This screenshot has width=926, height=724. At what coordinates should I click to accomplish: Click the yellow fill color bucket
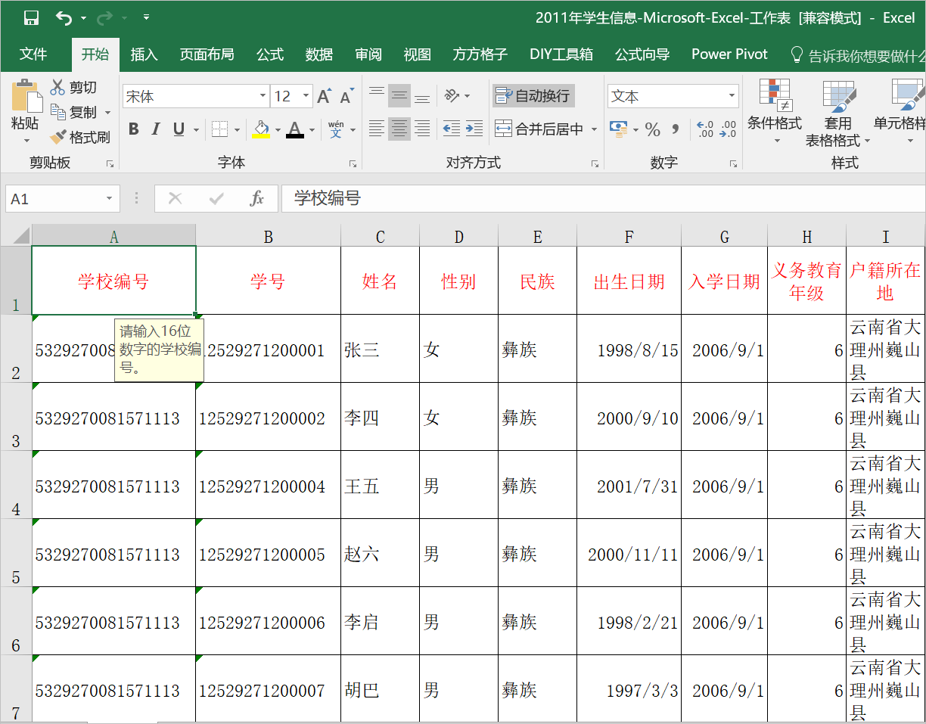(262, 129)
